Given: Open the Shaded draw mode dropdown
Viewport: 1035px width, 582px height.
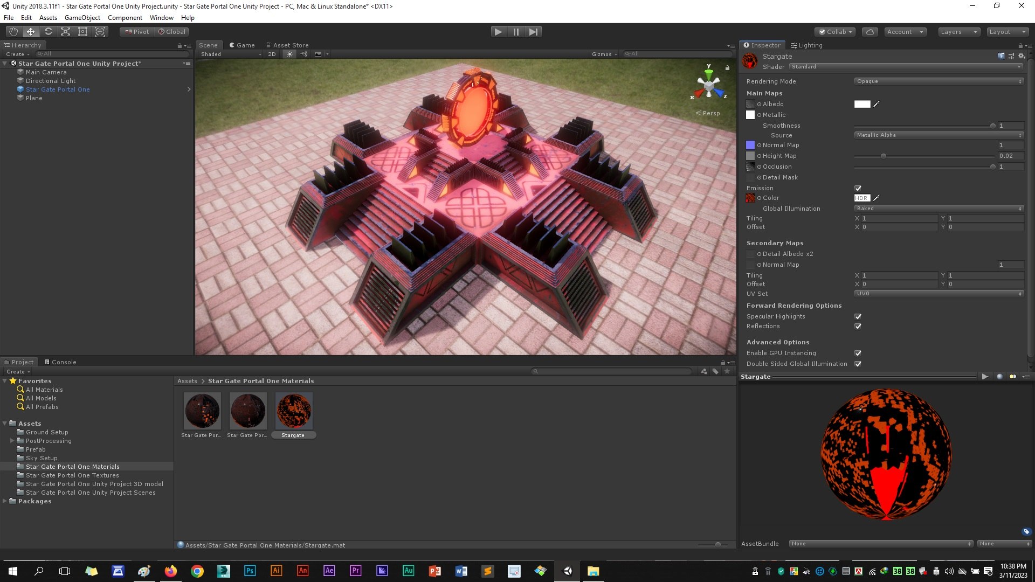Looking at the screenshot, I should point(231,54).
